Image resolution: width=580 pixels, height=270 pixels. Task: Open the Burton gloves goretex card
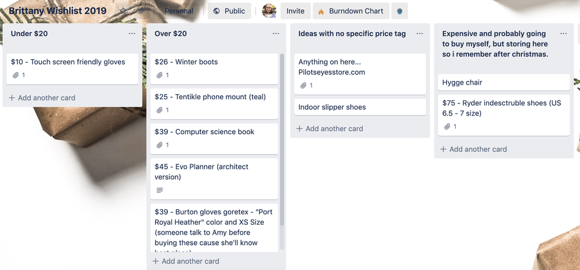point(214,228)
